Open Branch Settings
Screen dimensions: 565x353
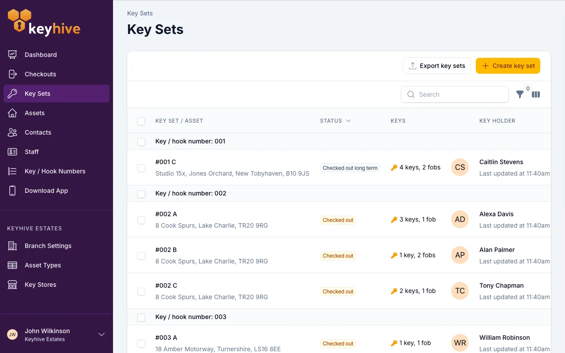coord(56,246)
